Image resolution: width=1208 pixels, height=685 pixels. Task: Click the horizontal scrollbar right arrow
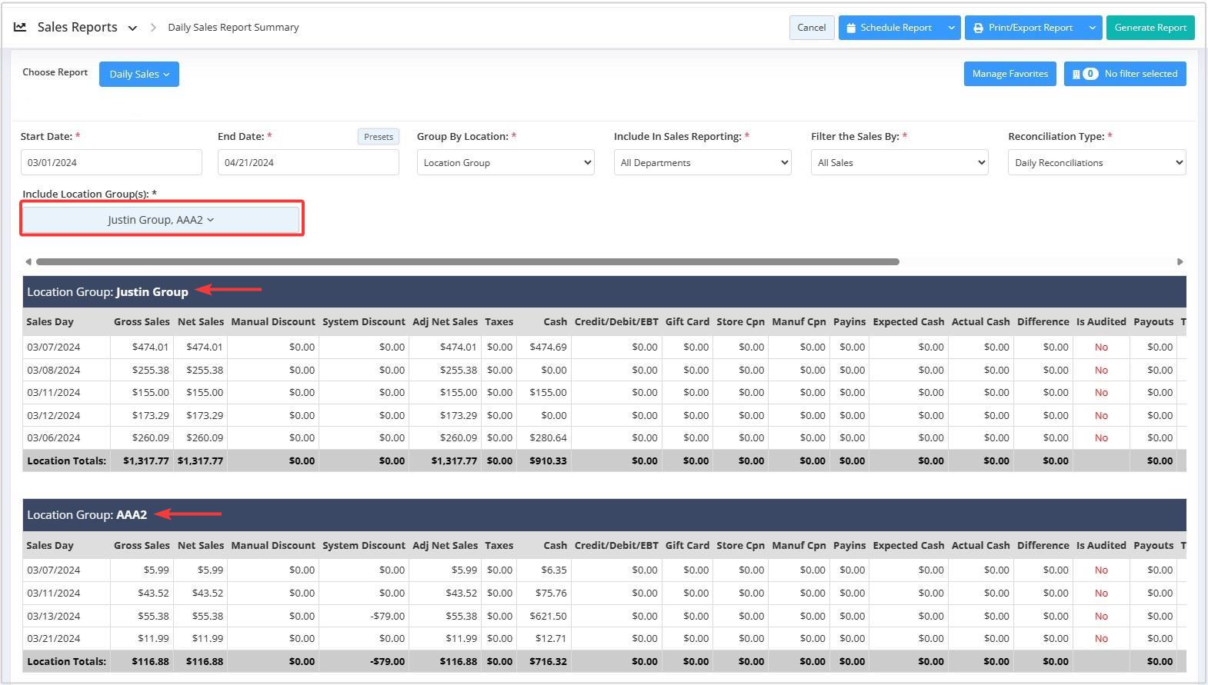[1180, 262]
